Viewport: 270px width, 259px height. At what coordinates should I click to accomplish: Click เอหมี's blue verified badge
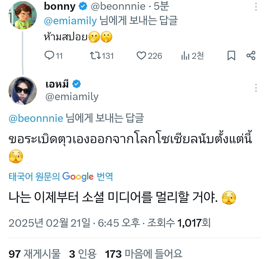pyautogui.click(x=76, y=84)
